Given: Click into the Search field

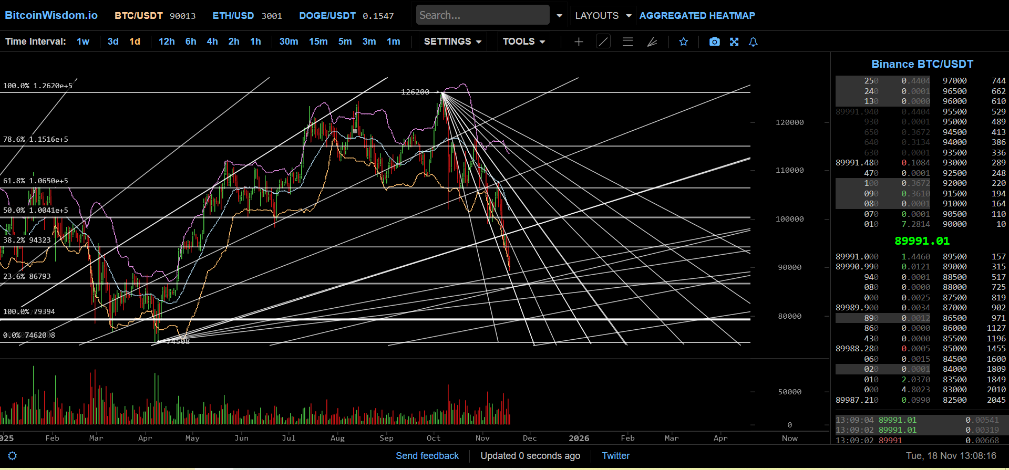Looking at the screenshot, I should click(482, 15).
